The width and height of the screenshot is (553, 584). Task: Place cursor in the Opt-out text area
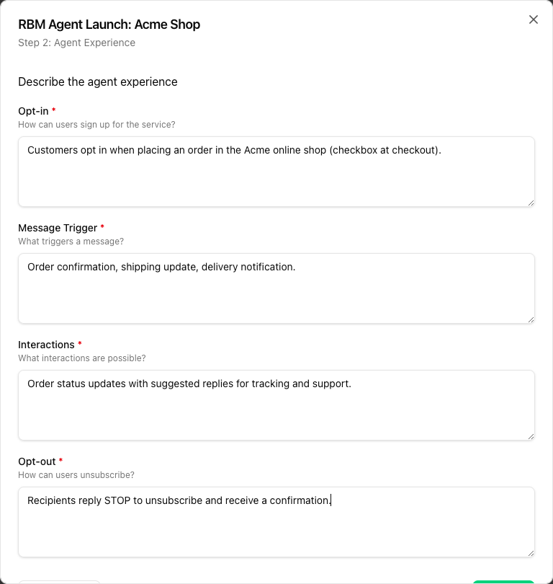pos(276,522)
